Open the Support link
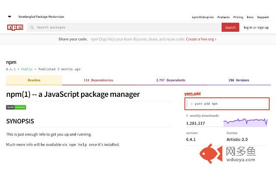276x173 pixels. pos(263,17)
